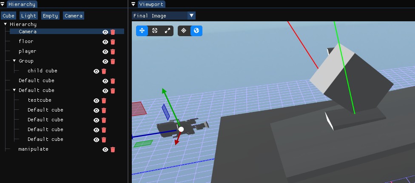Viewport: 415px width, 183px height.
Task: Delete the manipulate object with trash icon
Action: click(113, 149)
